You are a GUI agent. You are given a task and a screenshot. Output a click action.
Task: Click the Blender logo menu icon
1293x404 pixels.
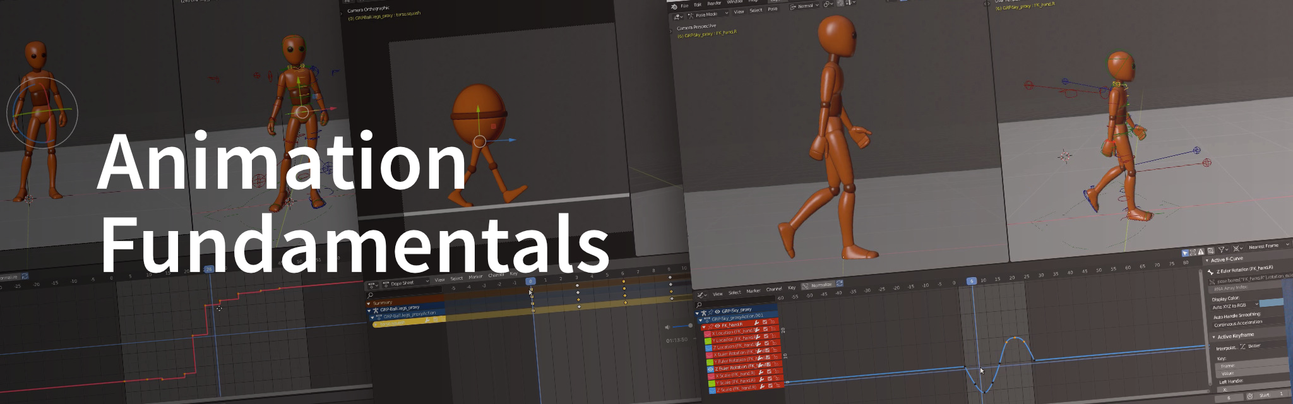674,6
